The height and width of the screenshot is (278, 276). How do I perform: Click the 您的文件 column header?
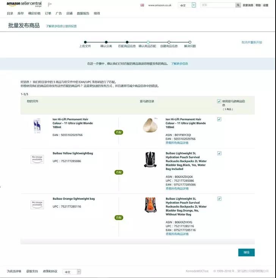pos(33,101)
